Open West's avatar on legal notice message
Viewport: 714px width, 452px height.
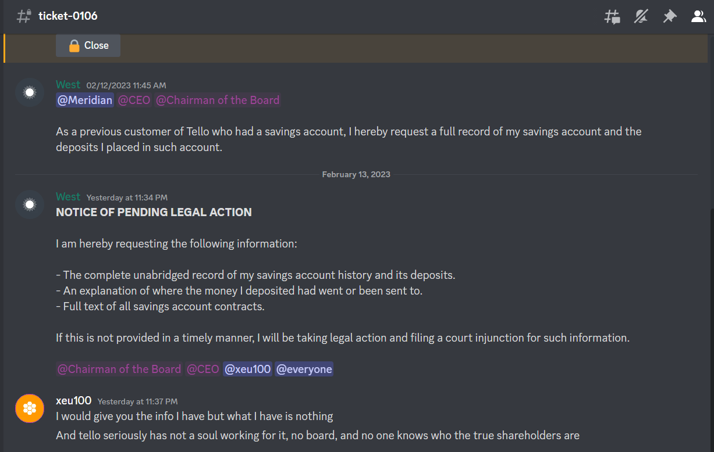[30, 205]
